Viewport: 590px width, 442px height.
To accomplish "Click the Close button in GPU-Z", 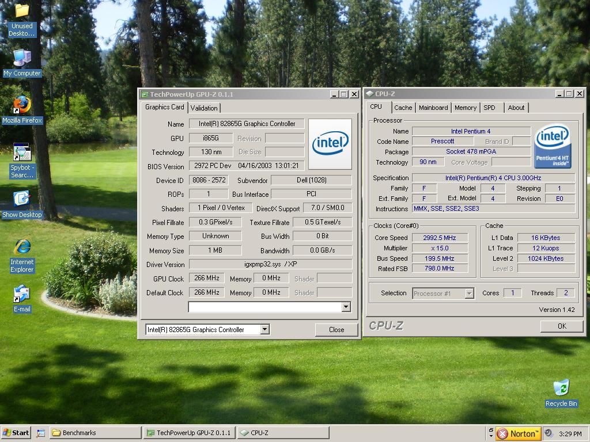I will (336, 330).
